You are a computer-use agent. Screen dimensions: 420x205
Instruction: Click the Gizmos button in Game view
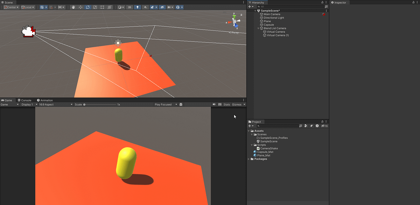pyautogui.click(x=236, y=104)
